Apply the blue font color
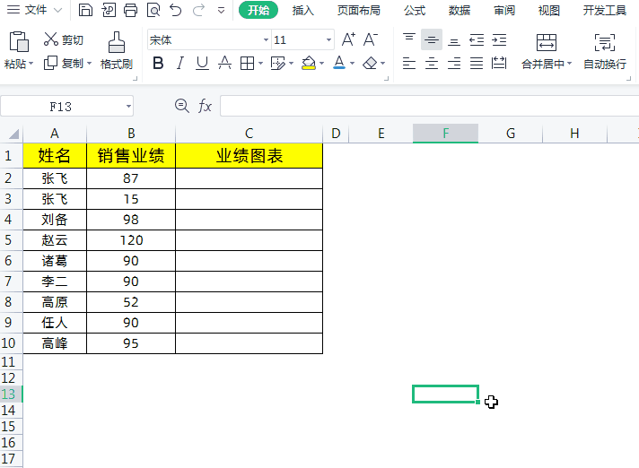639x468 pixels. pyautogui.click(x=339, y=63)
